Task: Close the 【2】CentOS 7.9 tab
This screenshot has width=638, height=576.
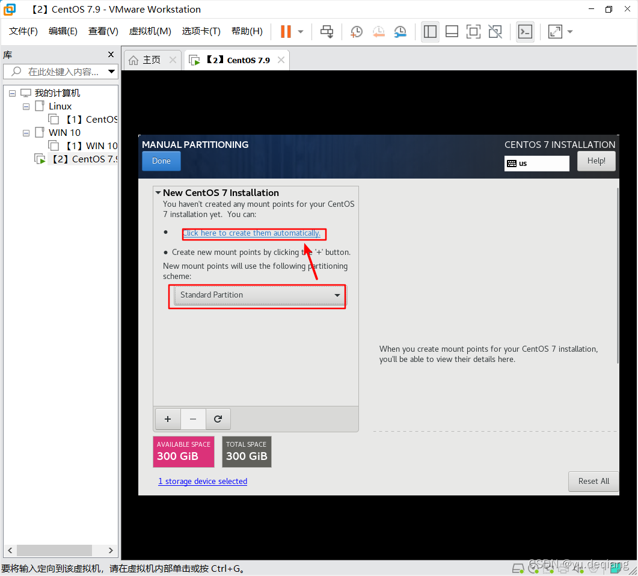Action: coord(281,60)
